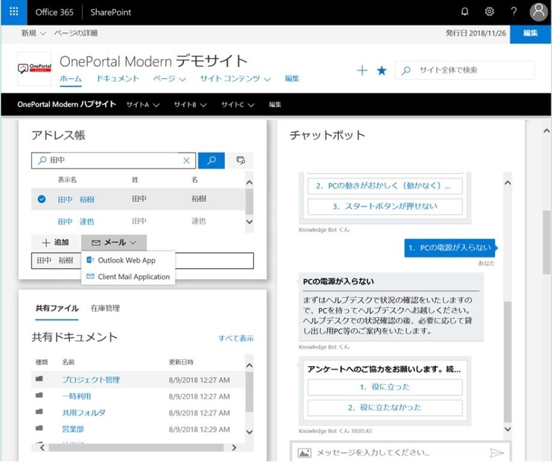Choose chatbot option 3. スタートボタンが押せない
The image size is (552, 462).
click(x=385, y=207)
